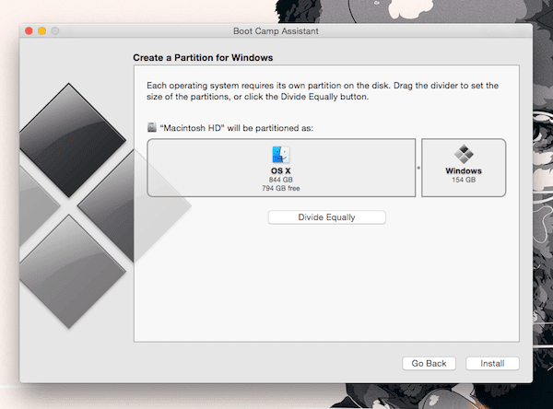Click the Divide Equally button
This screenshot has height=409, width=553.
pyautogui.click(x=326, y=217)
